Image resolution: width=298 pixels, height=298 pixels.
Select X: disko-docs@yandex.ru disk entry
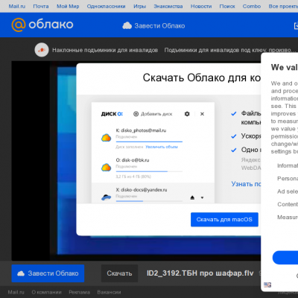142,190
